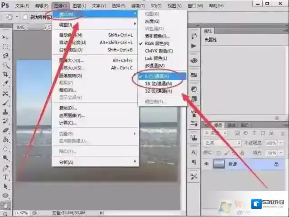289x217 pixels.
Task: Select the Horizontal Type tool (T)
Action: click(6, 177)
